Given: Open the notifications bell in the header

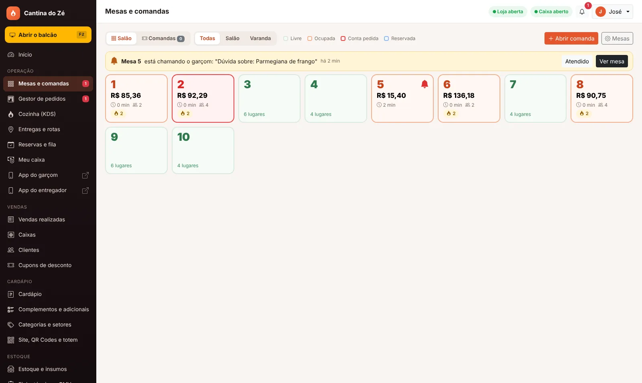Looking at the screenshot, I should coord(582,12).
